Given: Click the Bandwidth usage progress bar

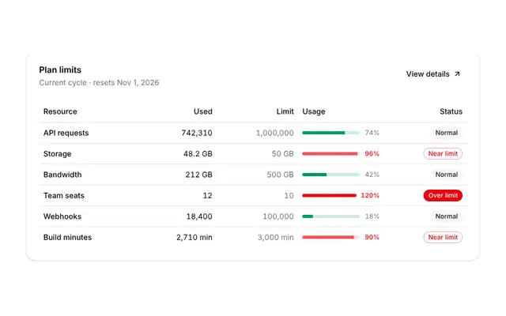Looking at the screenshot, I should [330, 175].
